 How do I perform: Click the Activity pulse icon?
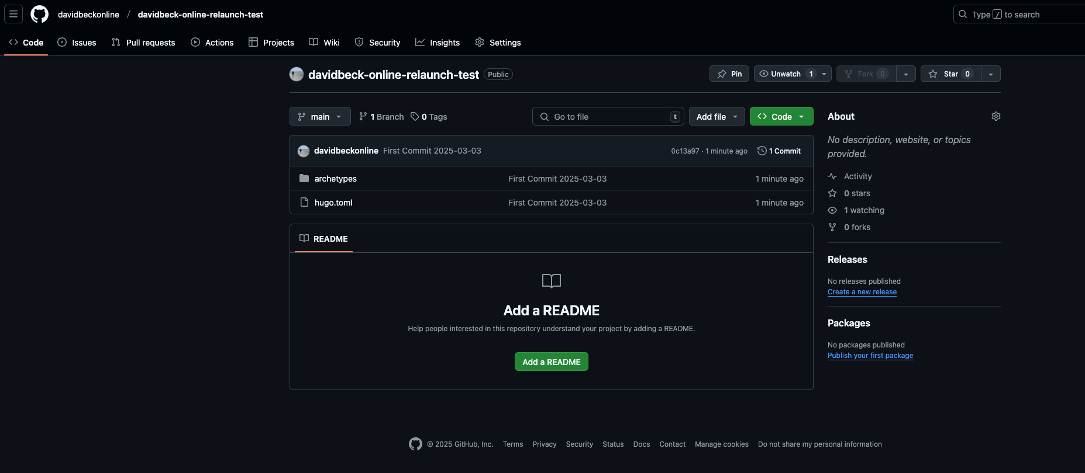coord(832,176)
